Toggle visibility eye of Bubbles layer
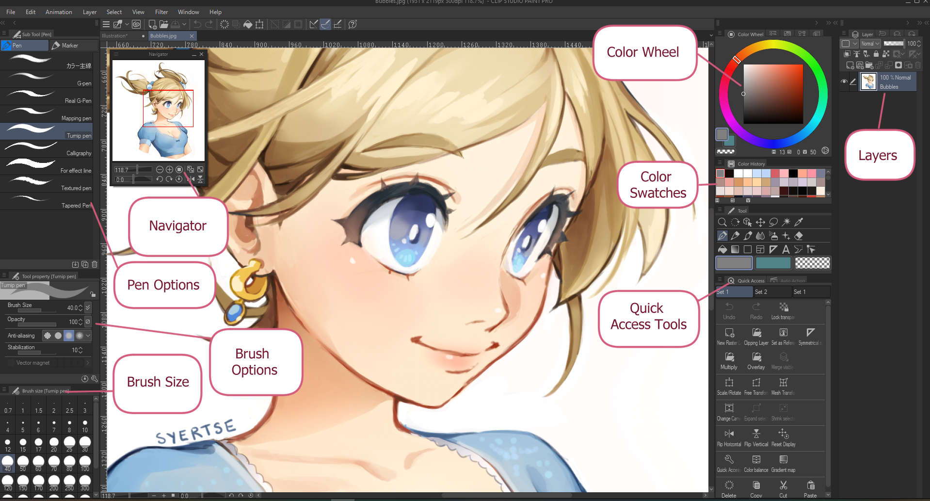930x501 pixels. pyautogui.click(x=844, y=81)
